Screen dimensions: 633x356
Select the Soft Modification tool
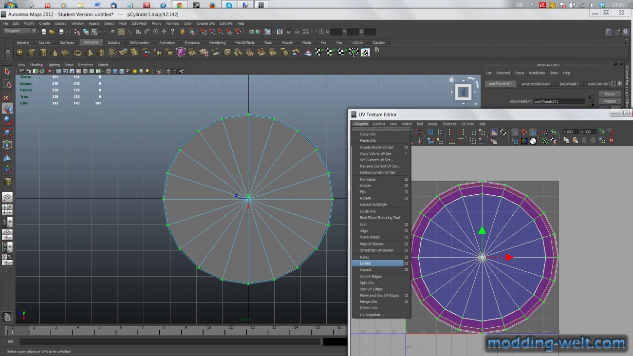[x=7, y=157]
